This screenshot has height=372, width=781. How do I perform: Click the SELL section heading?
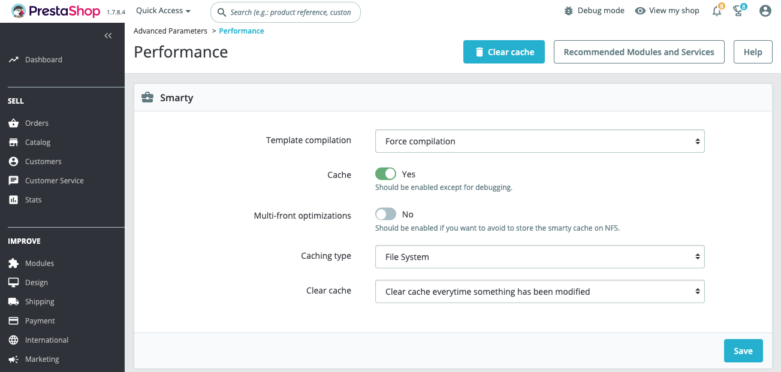coord(16,101)
